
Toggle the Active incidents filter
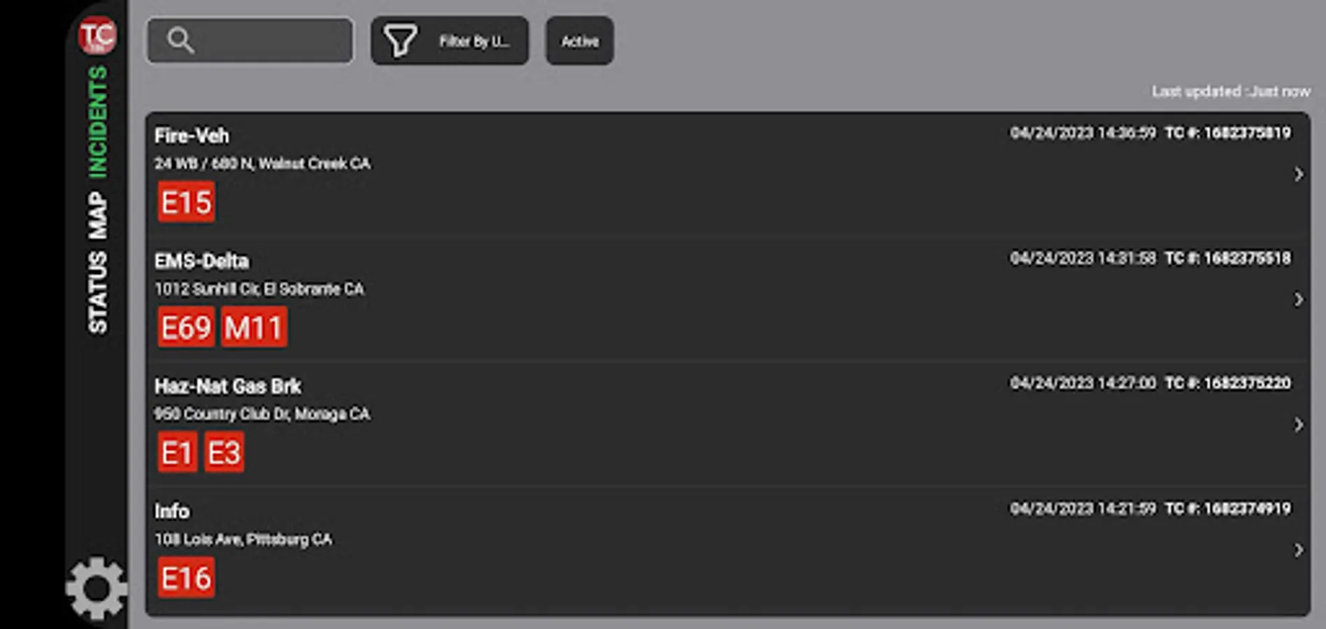[580, 41]
